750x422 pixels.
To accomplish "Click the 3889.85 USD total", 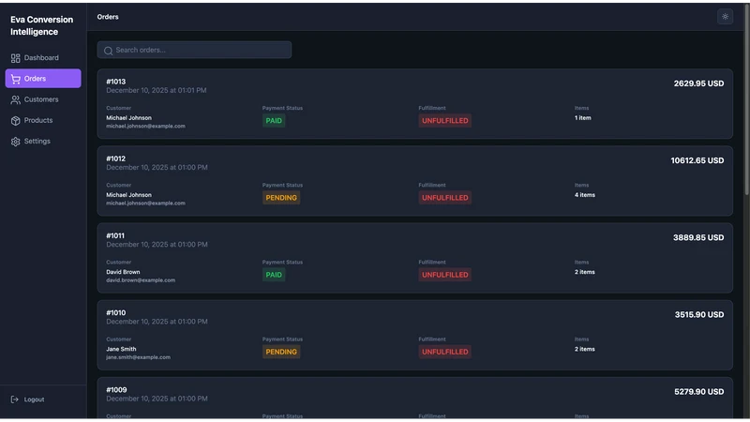I will pyautogui.click(x=698, y=237).
